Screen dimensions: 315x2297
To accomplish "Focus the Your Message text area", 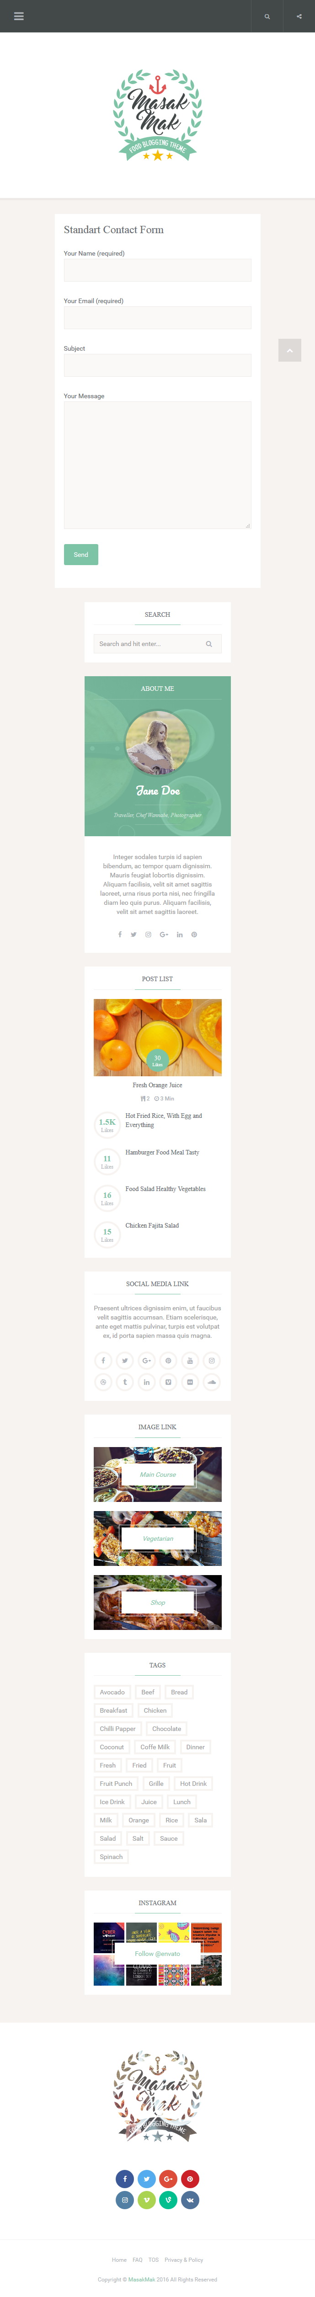I will point(157,465).
